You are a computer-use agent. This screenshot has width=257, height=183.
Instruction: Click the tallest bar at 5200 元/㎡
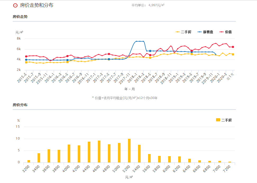(129, 151)
